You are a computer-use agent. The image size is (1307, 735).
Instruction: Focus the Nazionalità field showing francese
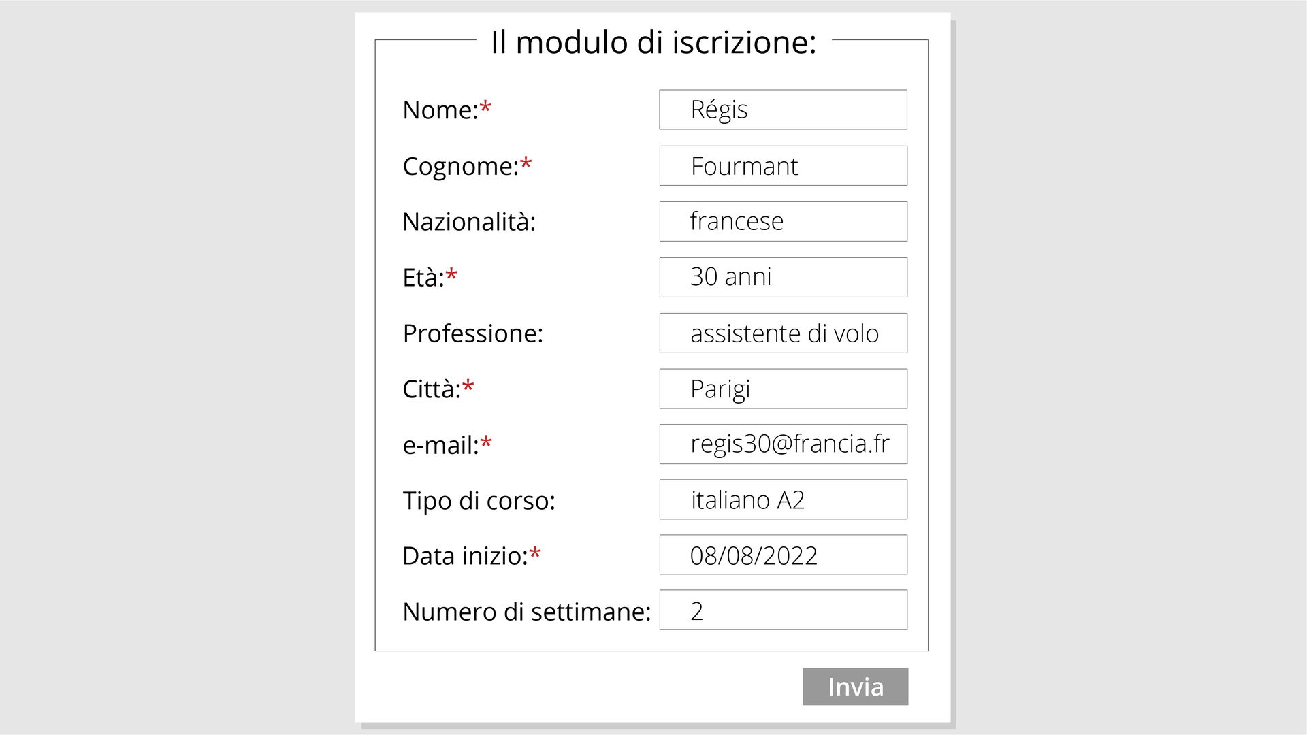coord(783,221)
